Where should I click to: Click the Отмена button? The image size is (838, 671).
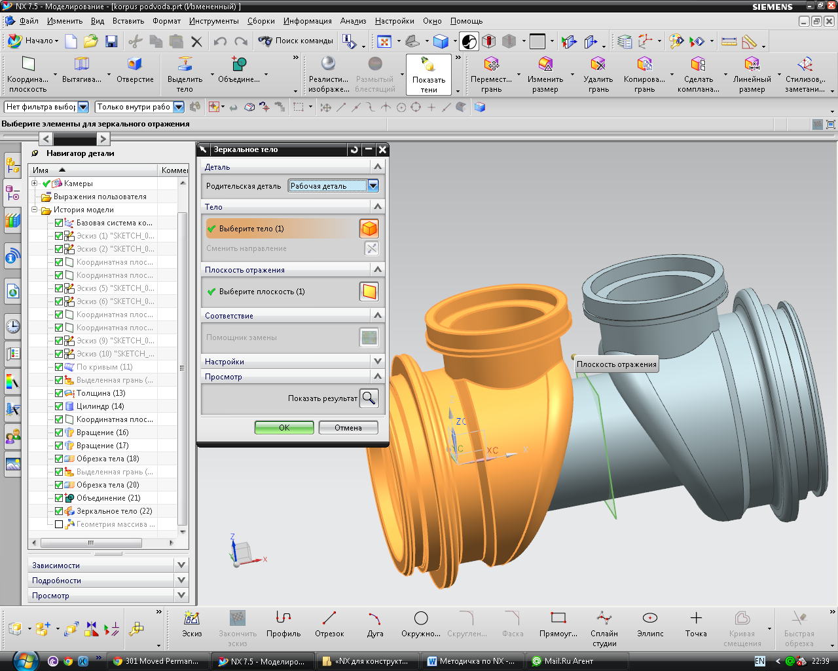[348, 428]
